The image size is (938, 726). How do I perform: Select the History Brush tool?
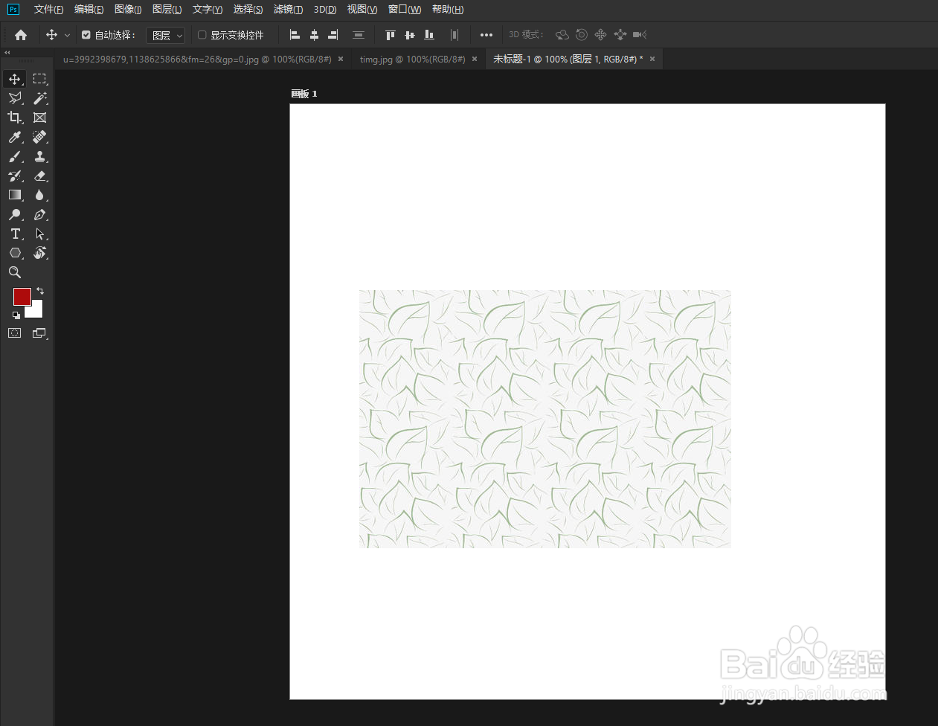click(x=15, y=176)
